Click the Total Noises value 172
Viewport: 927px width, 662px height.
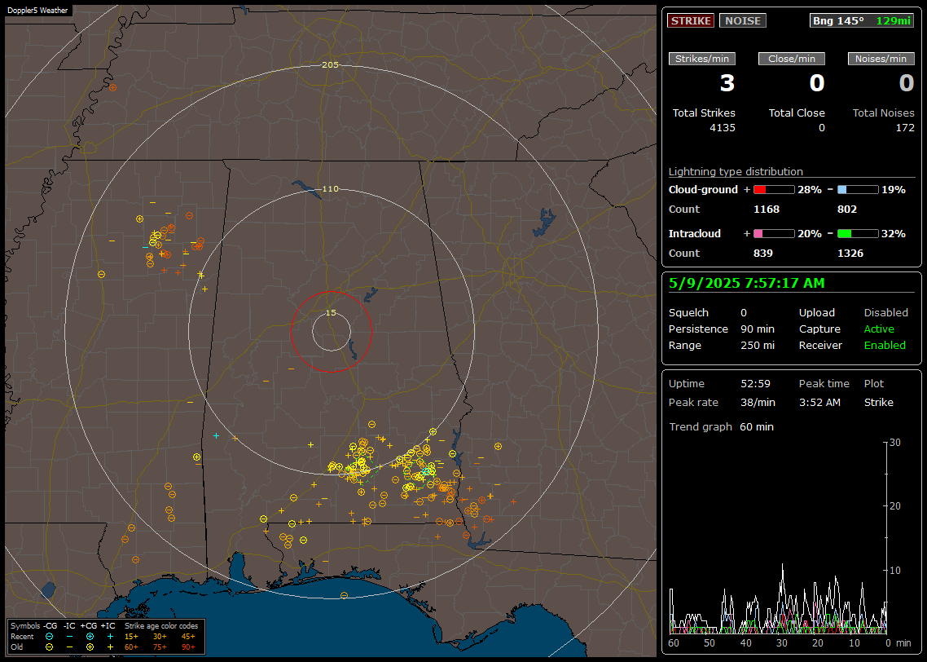[x=905, y=128]
